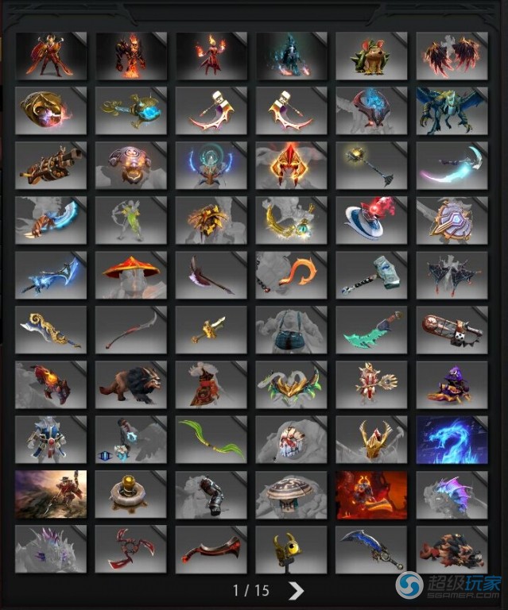
Task: Choose the green curved bow item
Action: 211,439
